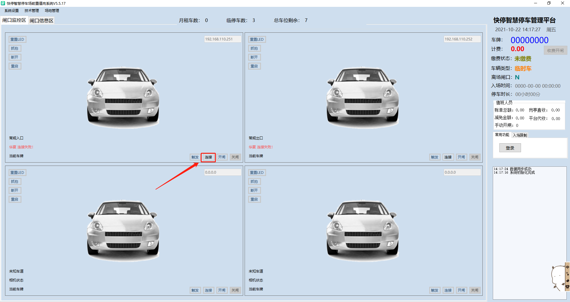Switch to 入场限制 tab
The image size is (570, 302).
tap(520, 135)
